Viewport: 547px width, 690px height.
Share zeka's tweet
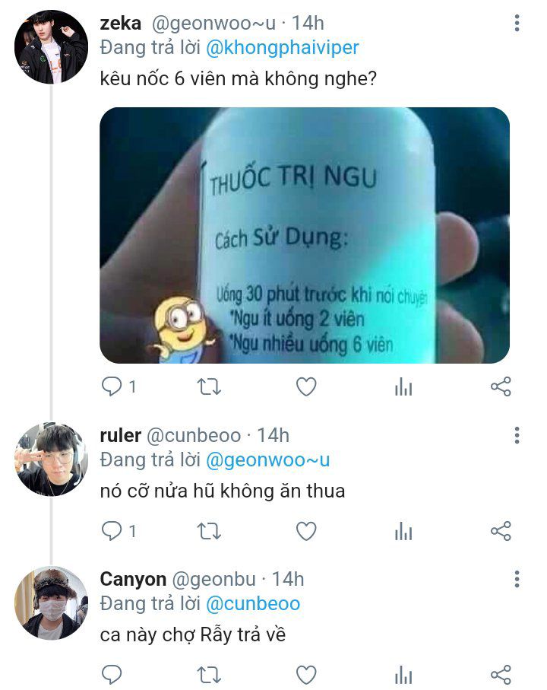pyautogui.click(x=501, y=387)
